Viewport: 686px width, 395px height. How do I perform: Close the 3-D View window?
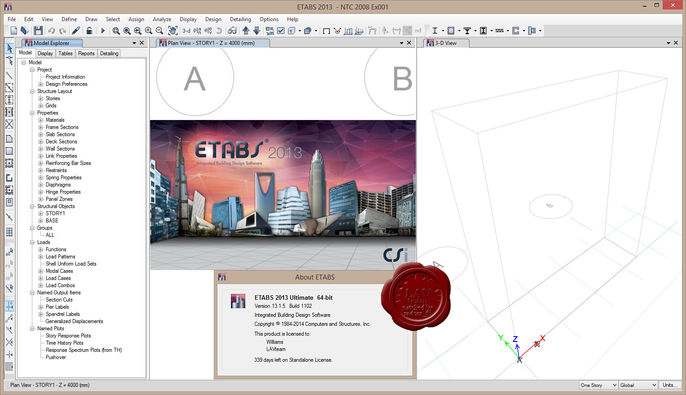click(x=676, y=43)
